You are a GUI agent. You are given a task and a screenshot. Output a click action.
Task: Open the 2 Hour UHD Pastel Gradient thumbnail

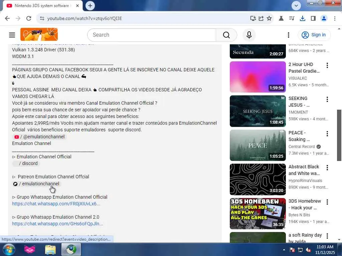258,77
